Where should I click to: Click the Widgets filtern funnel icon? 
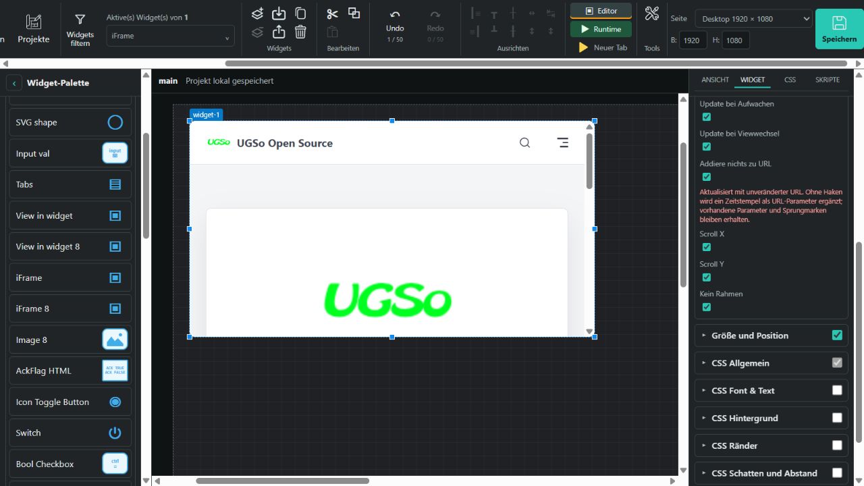80,20
